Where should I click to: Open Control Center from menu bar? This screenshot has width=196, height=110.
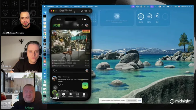point(175,7)
